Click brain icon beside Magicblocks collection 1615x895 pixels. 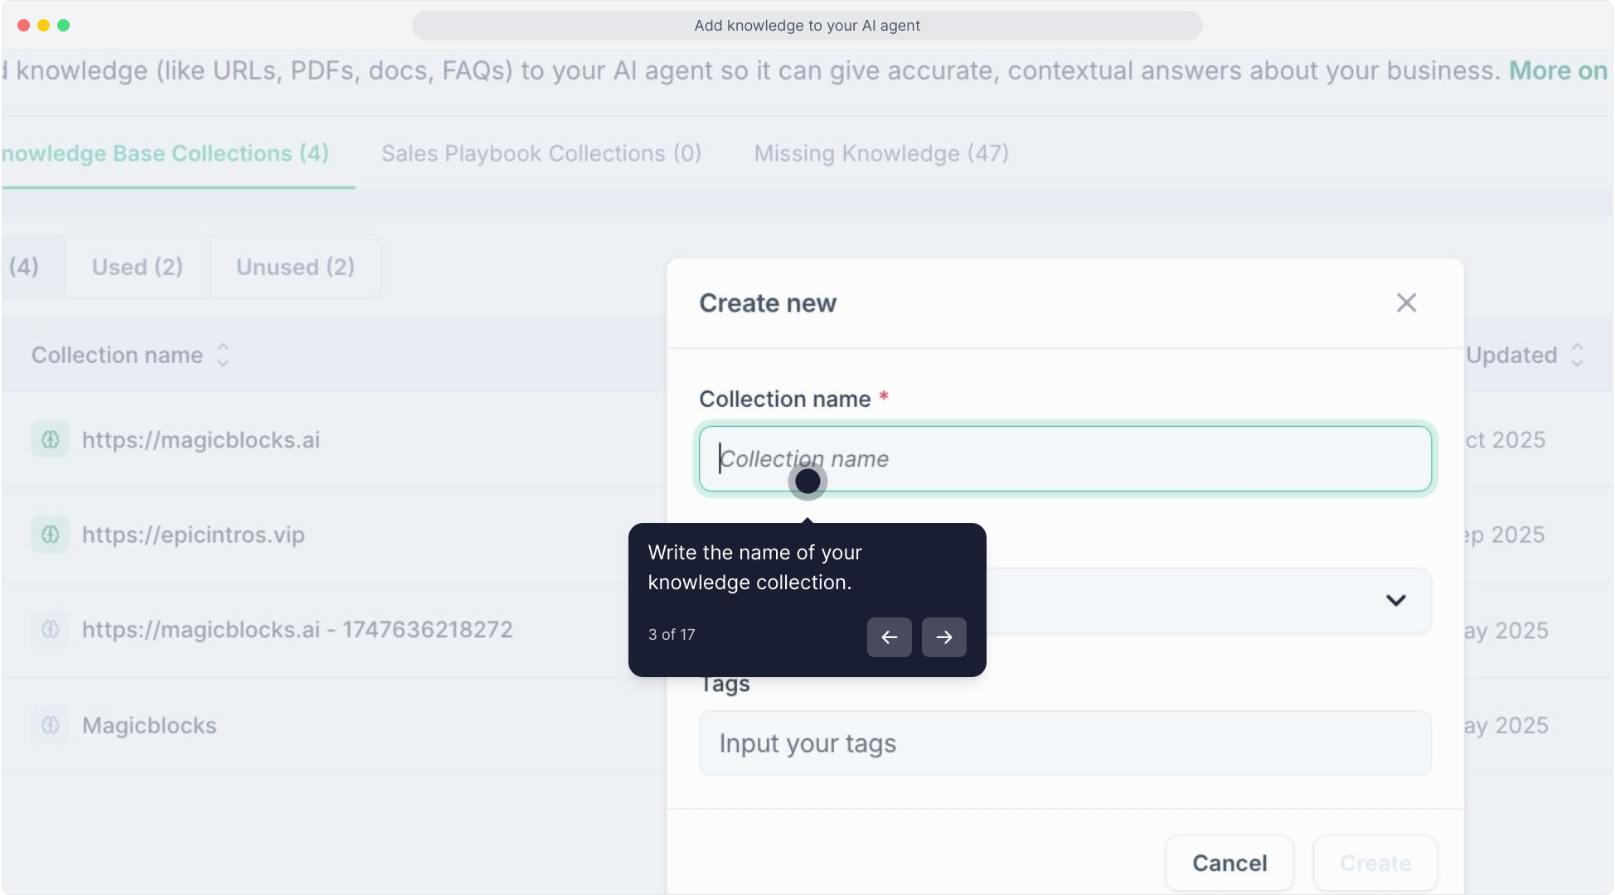(x=51, y=725)
